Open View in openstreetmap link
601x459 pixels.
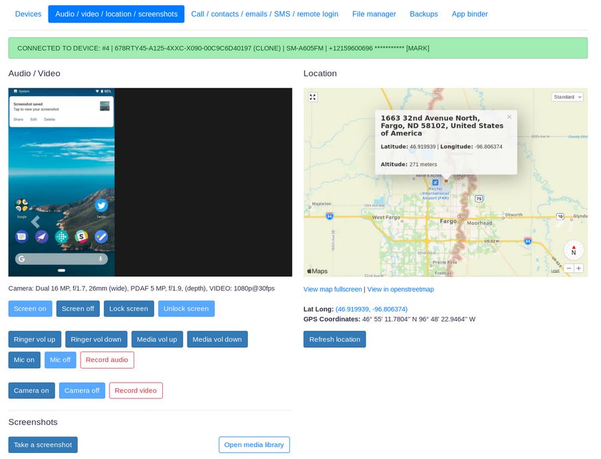400,290
